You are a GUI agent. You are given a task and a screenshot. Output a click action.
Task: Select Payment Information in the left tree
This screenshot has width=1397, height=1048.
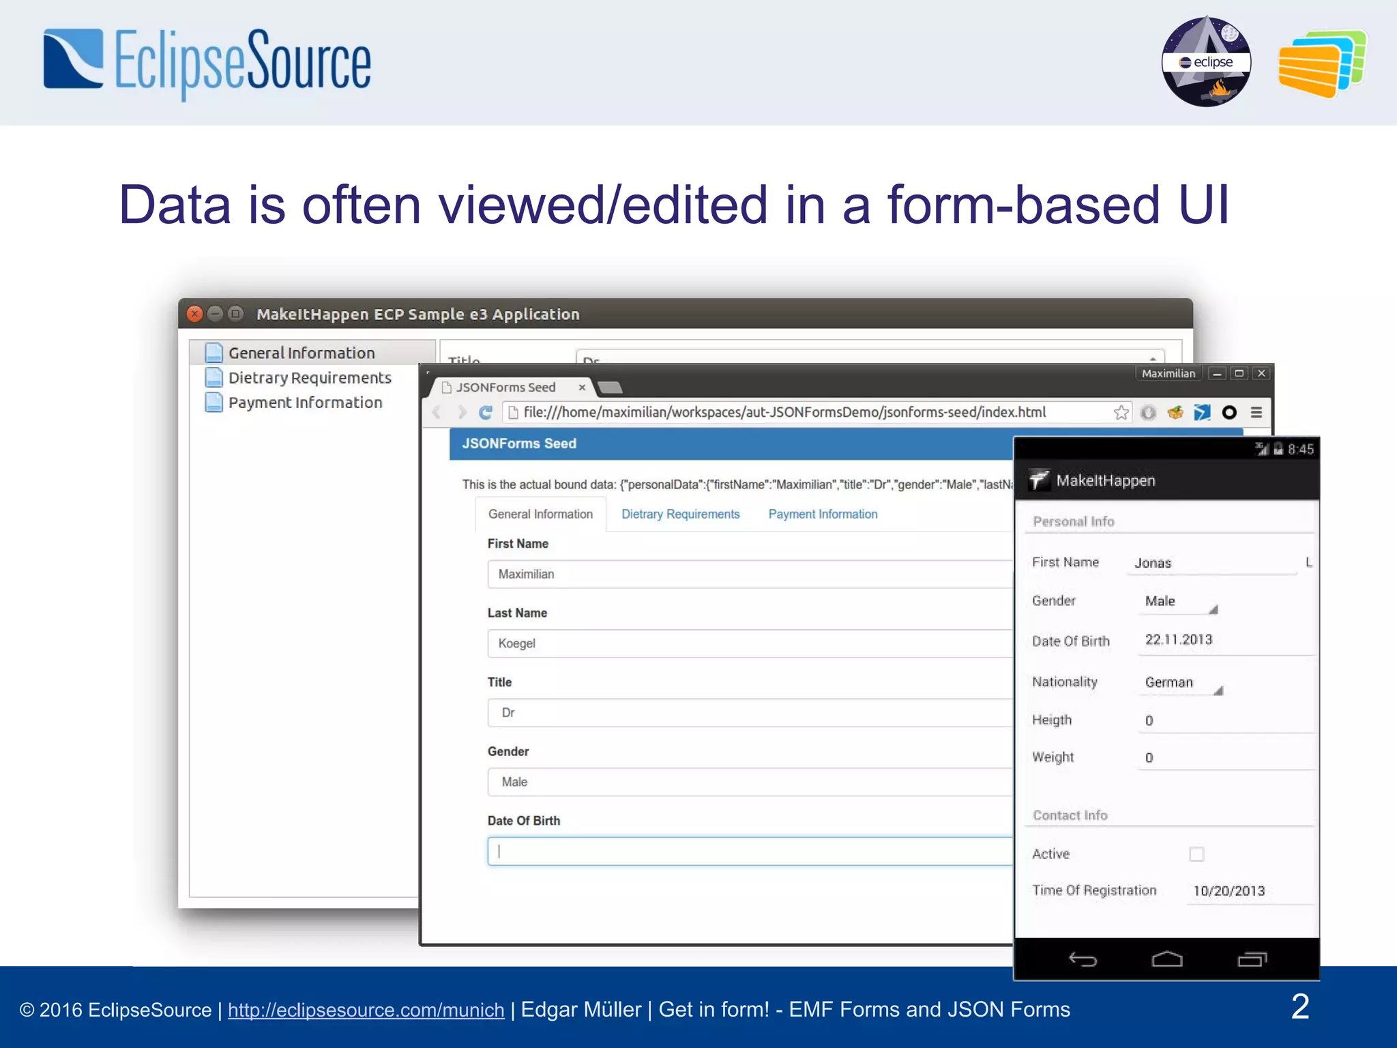pyautogui.click(x=305, y=403)
